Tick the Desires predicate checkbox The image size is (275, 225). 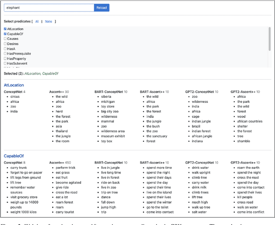pyautogui.click(x=5, y=44)
